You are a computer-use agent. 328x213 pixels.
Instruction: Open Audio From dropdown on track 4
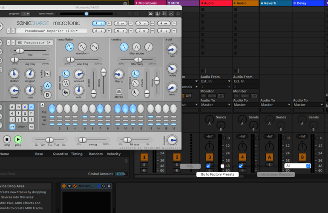click(x=246, y=81)
